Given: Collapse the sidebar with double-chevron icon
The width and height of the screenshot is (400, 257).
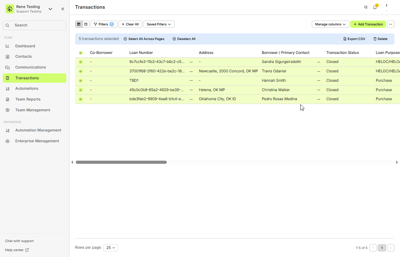Looking at the screenshot, I should click(x=63, y=9).
